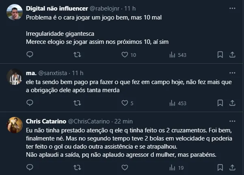Reply to Digital não influencer's tweet
Screen dimensions: 244x175
pos(30,55)
